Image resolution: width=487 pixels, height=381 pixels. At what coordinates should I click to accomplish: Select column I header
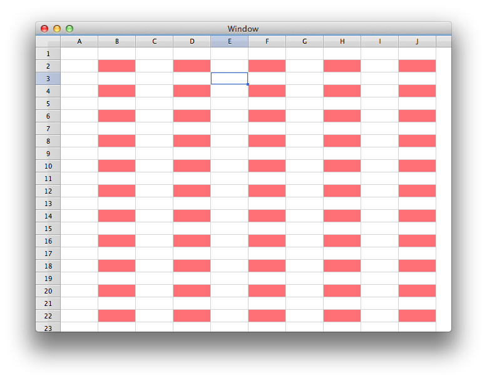[x=380, y=41]
